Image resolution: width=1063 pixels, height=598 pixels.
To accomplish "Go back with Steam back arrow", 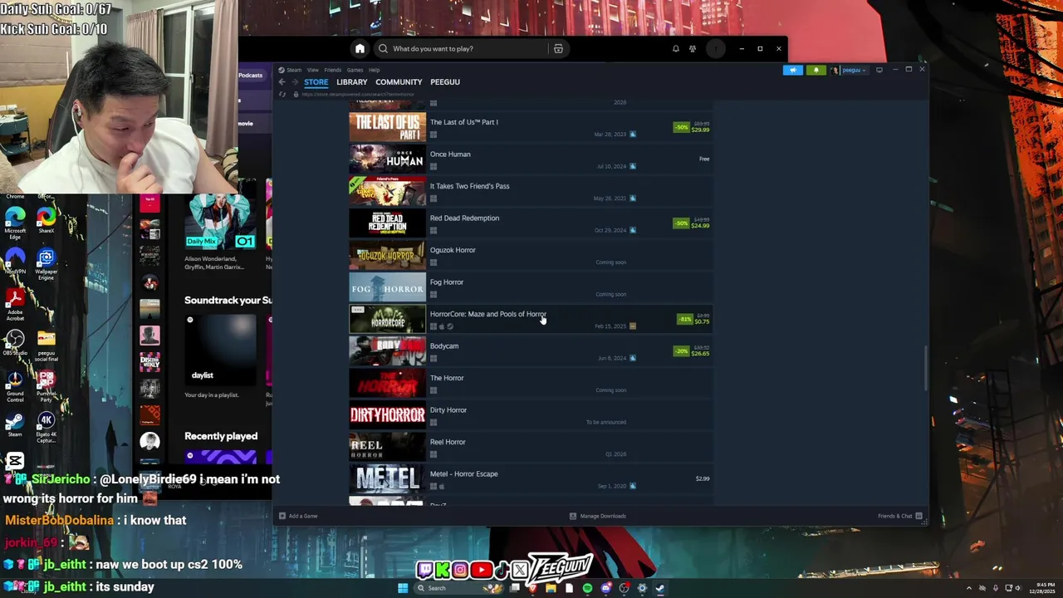I will point(282,82).
